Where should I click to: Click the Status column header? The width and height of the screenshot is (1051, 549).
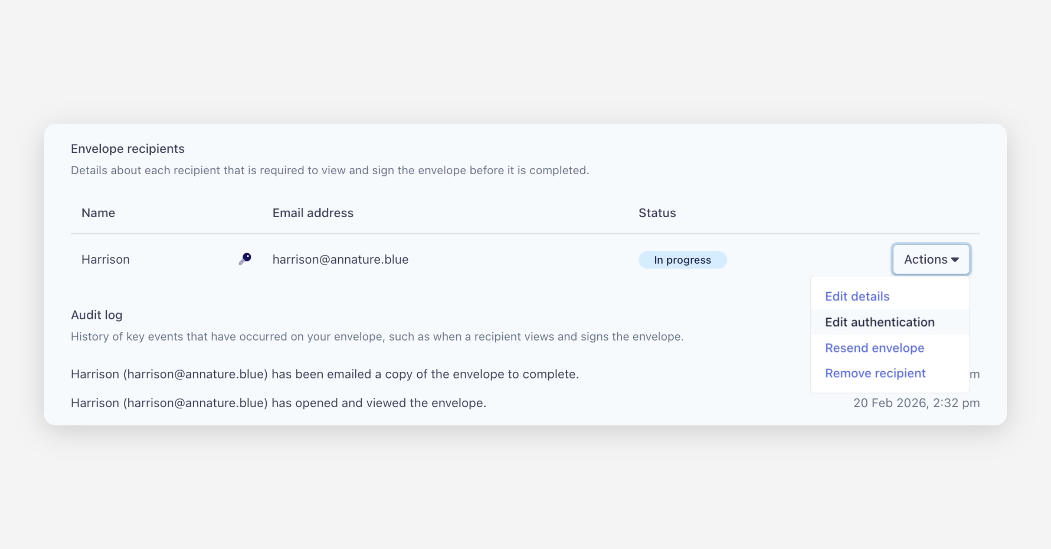click(657, 213)
